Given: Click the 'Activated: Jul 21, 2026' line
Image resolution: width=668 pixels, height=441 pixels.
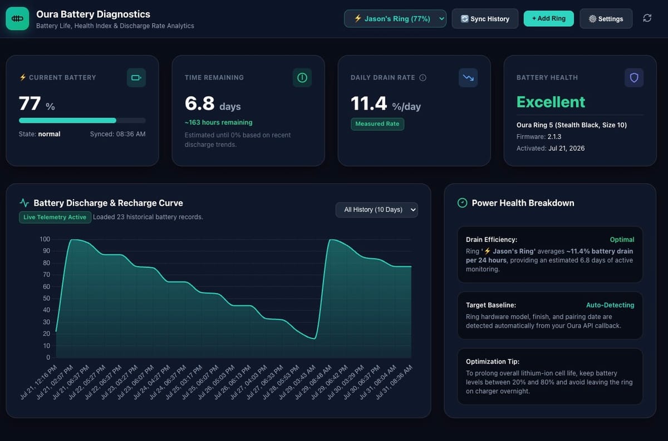Looking at the screenshot, I should click(551, 148).
